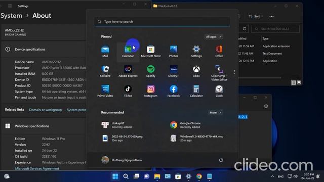
Task: Open the TikTok pinned app
Action: click(x=128, y=91)
